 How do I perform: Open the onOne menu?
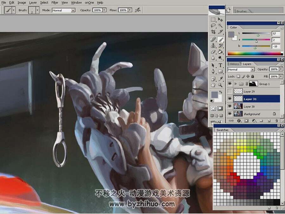coord(89,3)
